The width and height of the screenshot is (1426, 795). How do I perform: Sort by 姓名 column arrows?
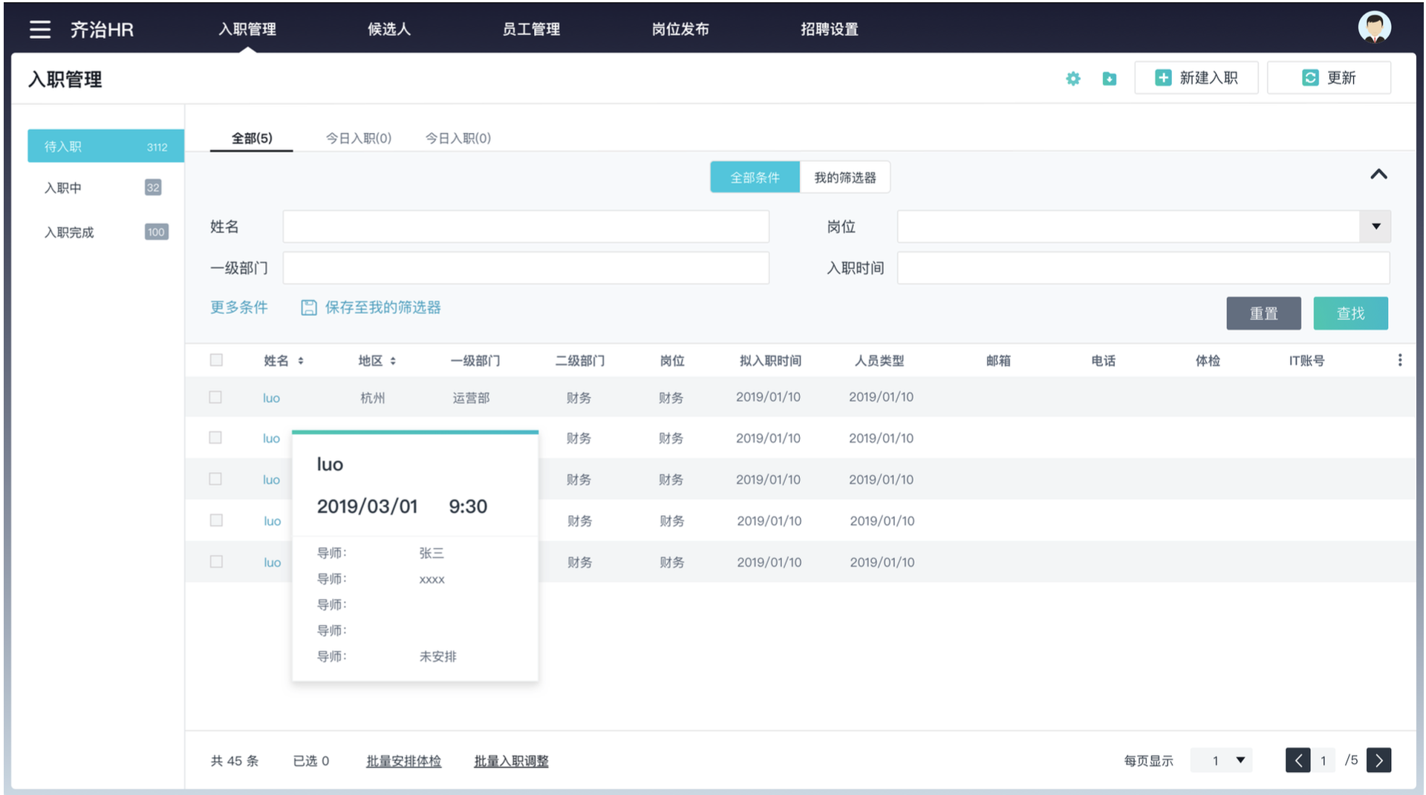pos(301,361)
